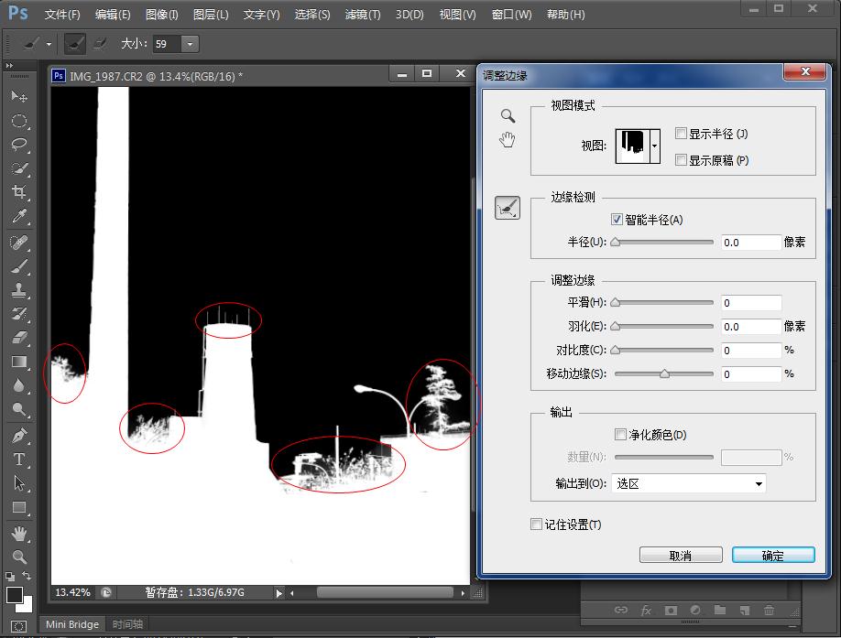This screenshot has width=841, height=638.
Task: Open the 视图 mode thumbnail dropdown
Action: pyautogui.click(x=654, y=146)
